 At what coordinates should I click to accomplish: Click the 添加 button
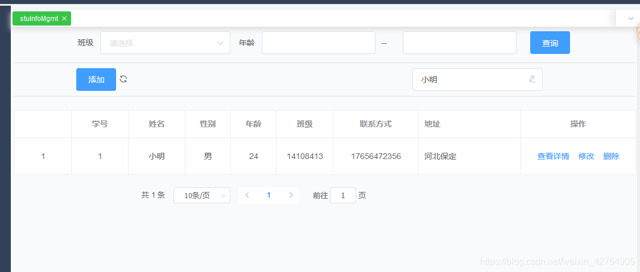96,79
